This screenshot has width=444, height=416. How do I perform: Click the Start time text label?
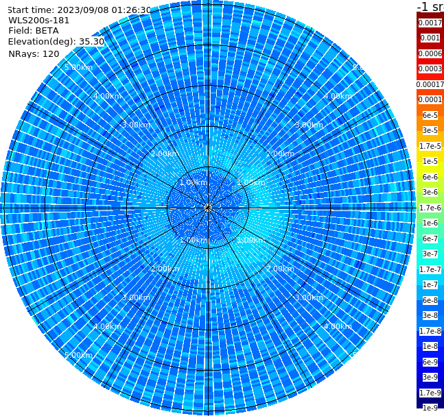pyautogui.click(x=80, y=10)
